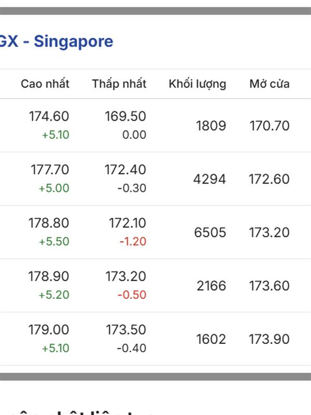The height and width of the screenshot is (415, 311).
Task: Open the SGX - Singapore heading link
Action: pos(56,41)
